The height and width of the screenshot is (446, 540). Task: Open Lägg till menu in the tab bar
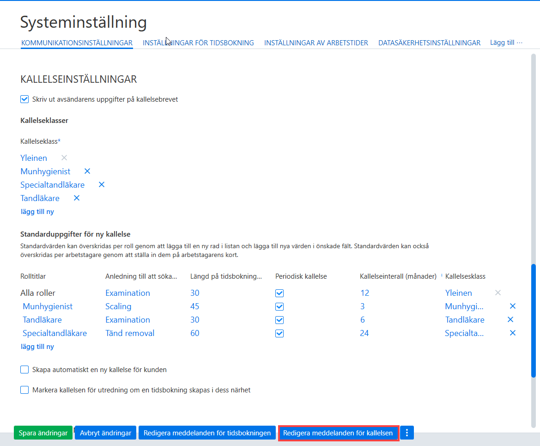click(x=506, y=43)
